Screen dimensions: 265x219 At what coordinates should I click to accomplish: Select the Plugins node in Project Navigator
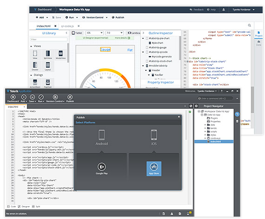tap(212, 118)
